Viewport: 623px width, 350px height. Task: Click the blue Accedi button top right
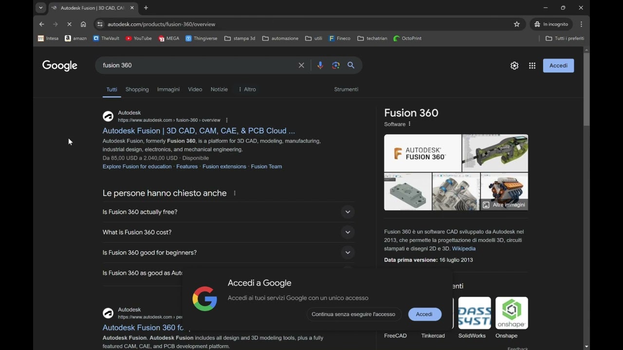pyautogui.click(x=558, y=66)
